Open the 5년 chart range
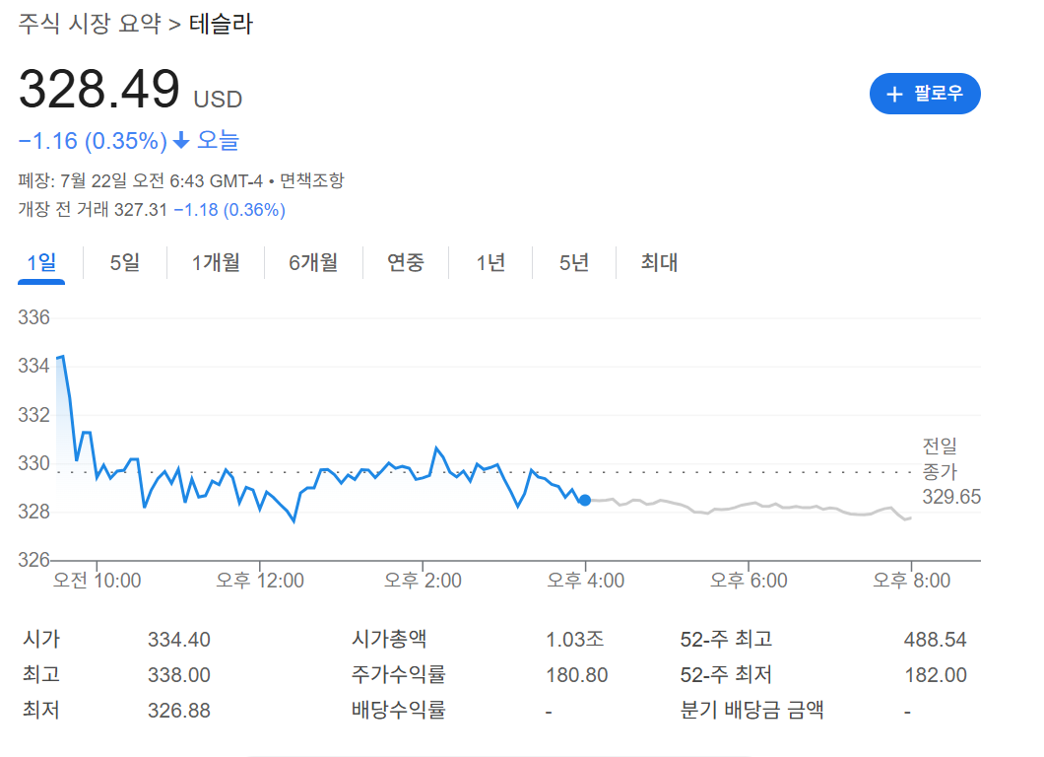Screen dimensions: 1044x757 (x=574, y=262)
